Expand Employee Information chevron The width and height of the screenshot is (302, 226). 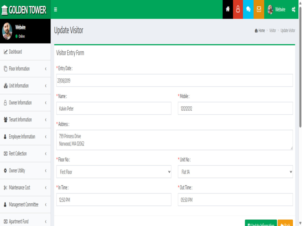point(46,137)
